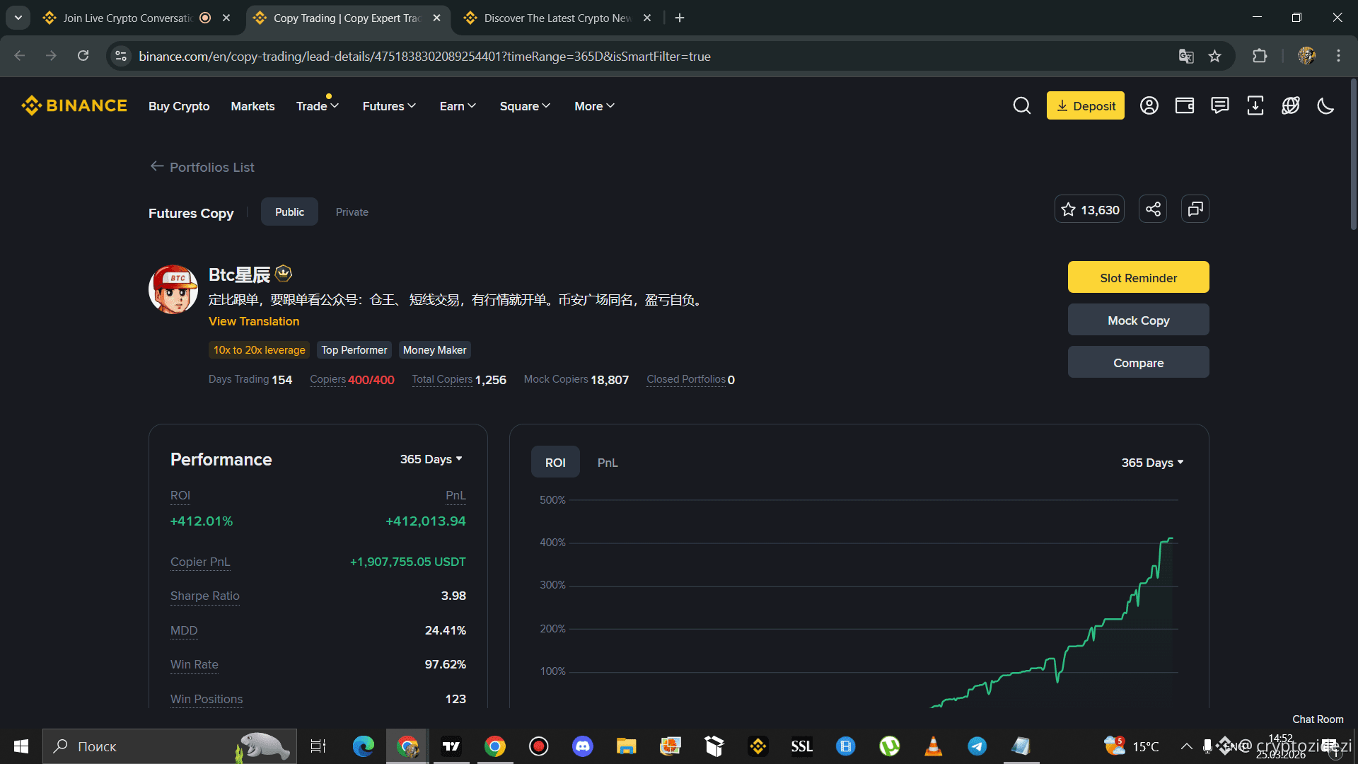Screen dimensions: 1358x764
Task: Click the Copier PnL label
Action: pyautogui.click(x=200, y=562)
